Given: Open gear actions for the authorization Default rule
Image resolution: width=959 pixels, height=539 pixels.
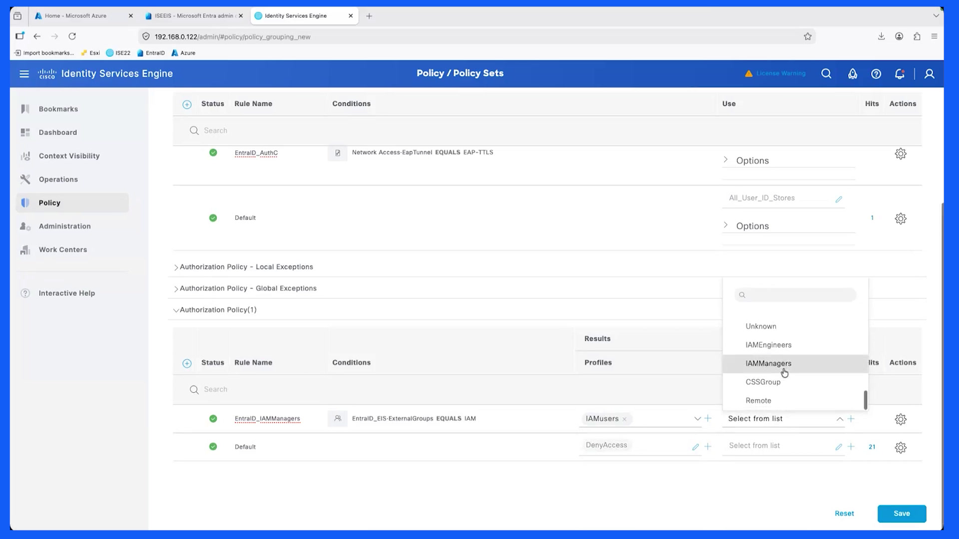Looking at the screenshot, I should tap(901, 448).
